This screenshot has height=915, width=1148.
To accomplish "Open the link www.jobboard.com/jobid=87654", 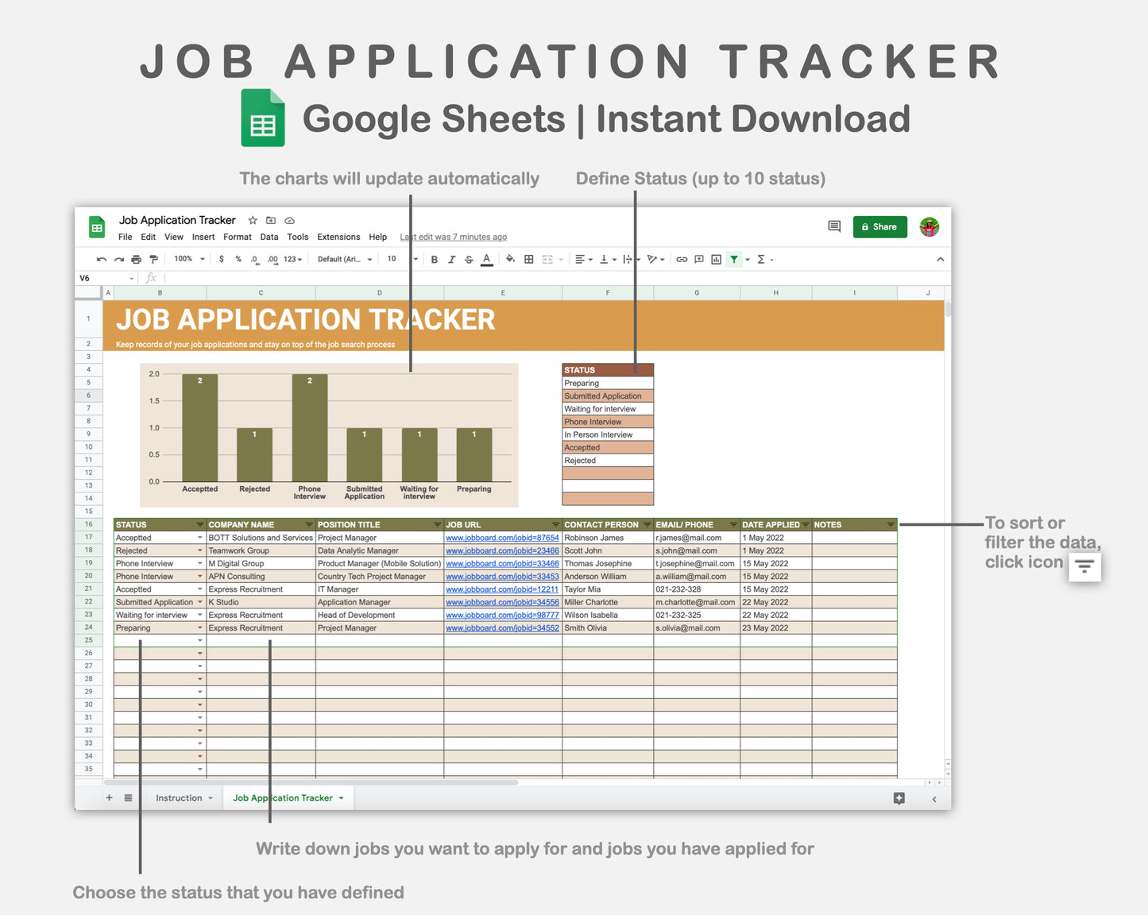I will click(x=502, y=538).
